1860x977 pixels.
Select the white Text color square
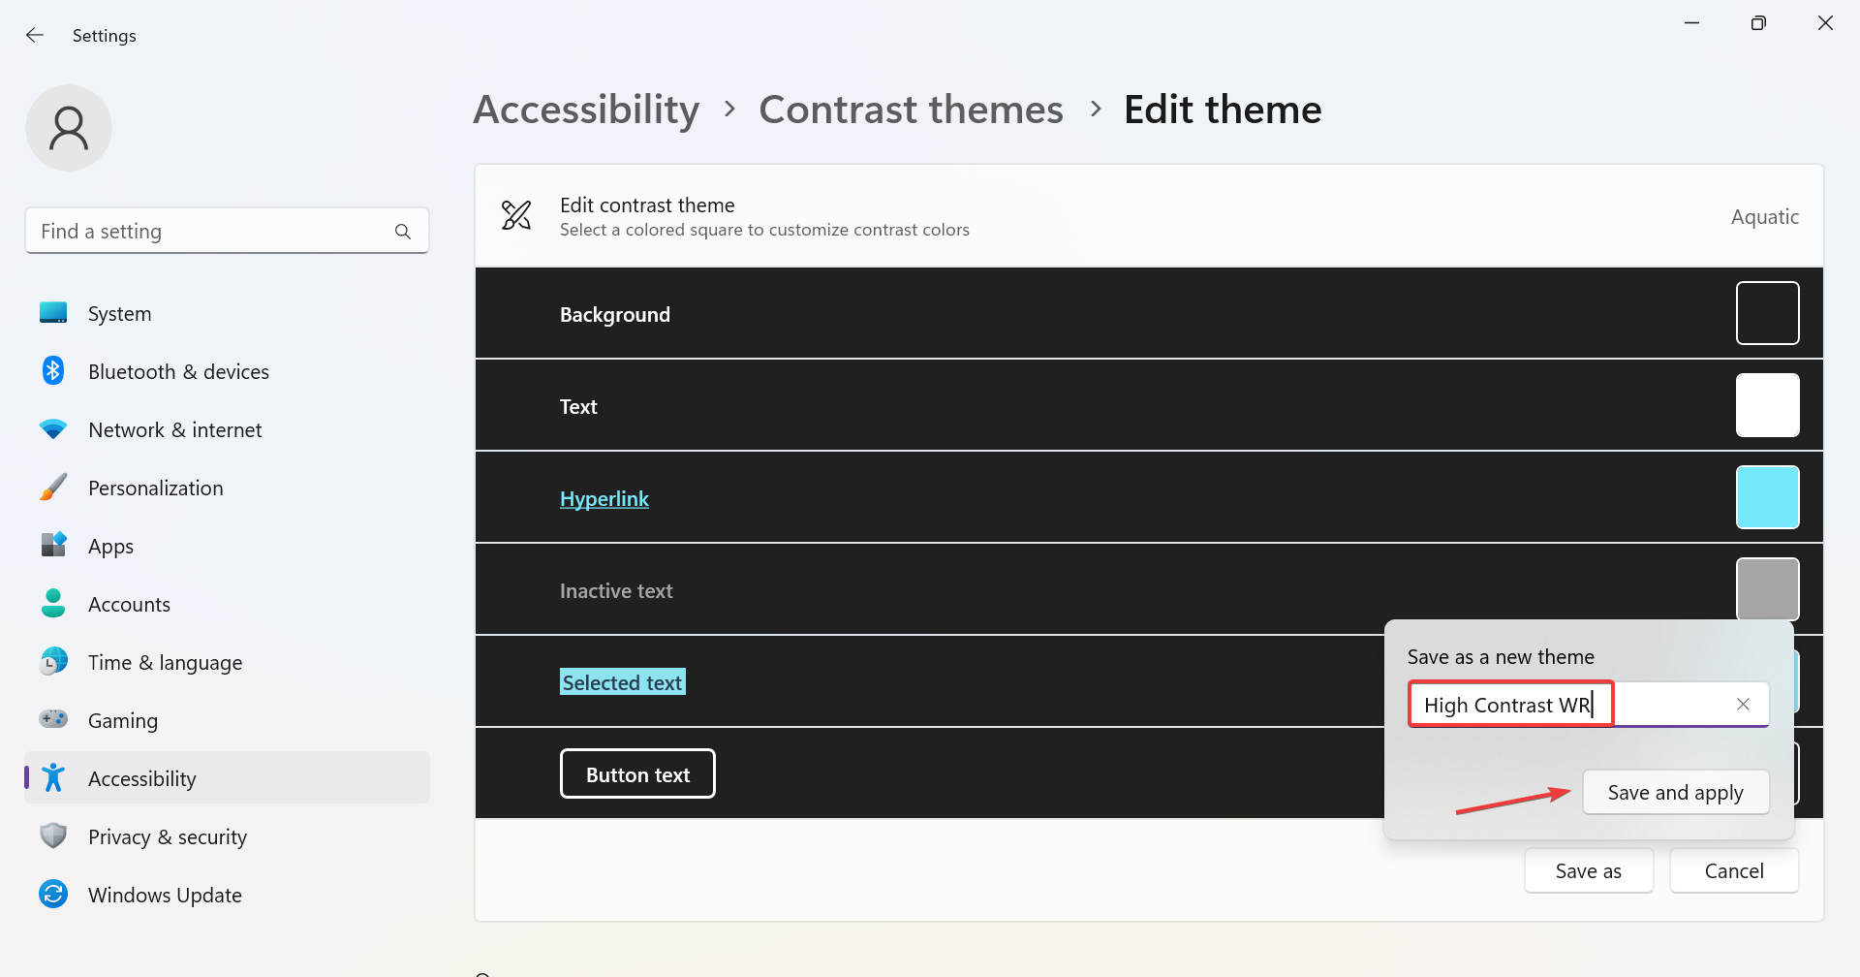click(x=1767, y=405)
